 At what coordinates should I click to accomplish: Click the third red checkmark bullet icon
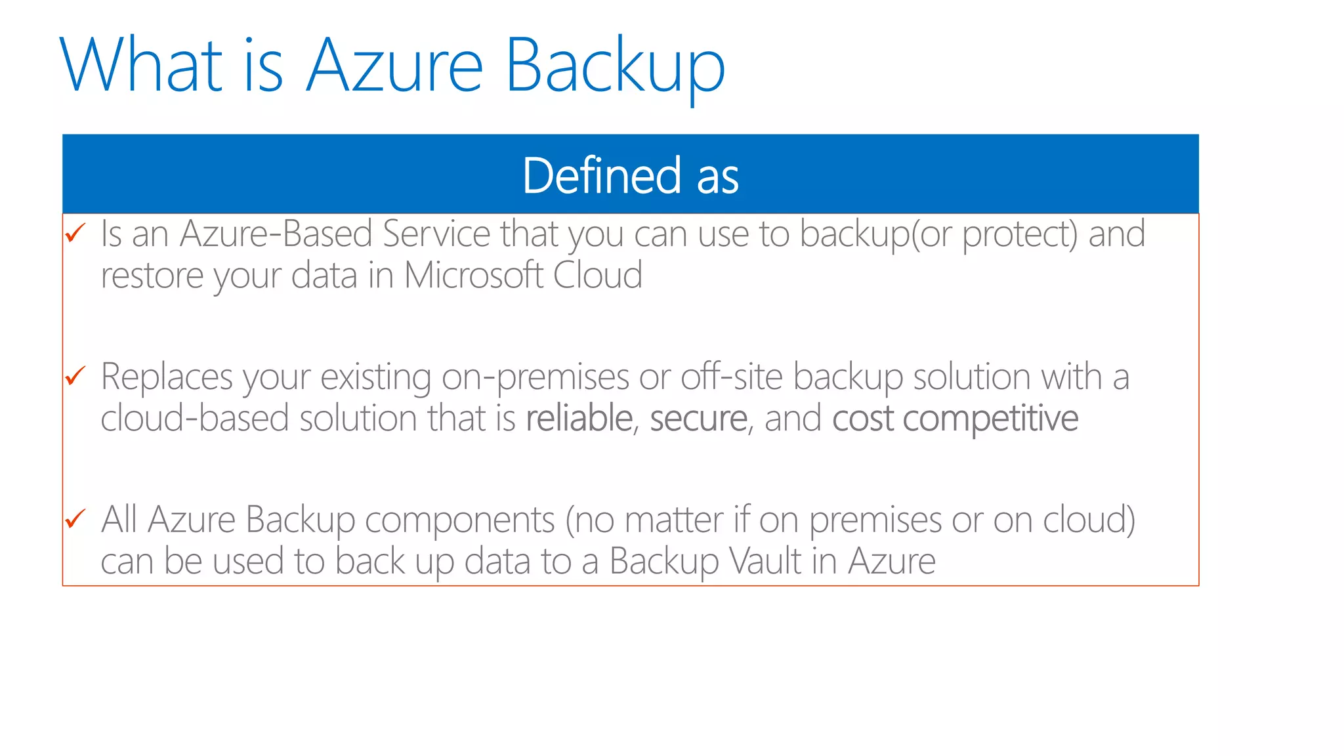tap(75, 518)
